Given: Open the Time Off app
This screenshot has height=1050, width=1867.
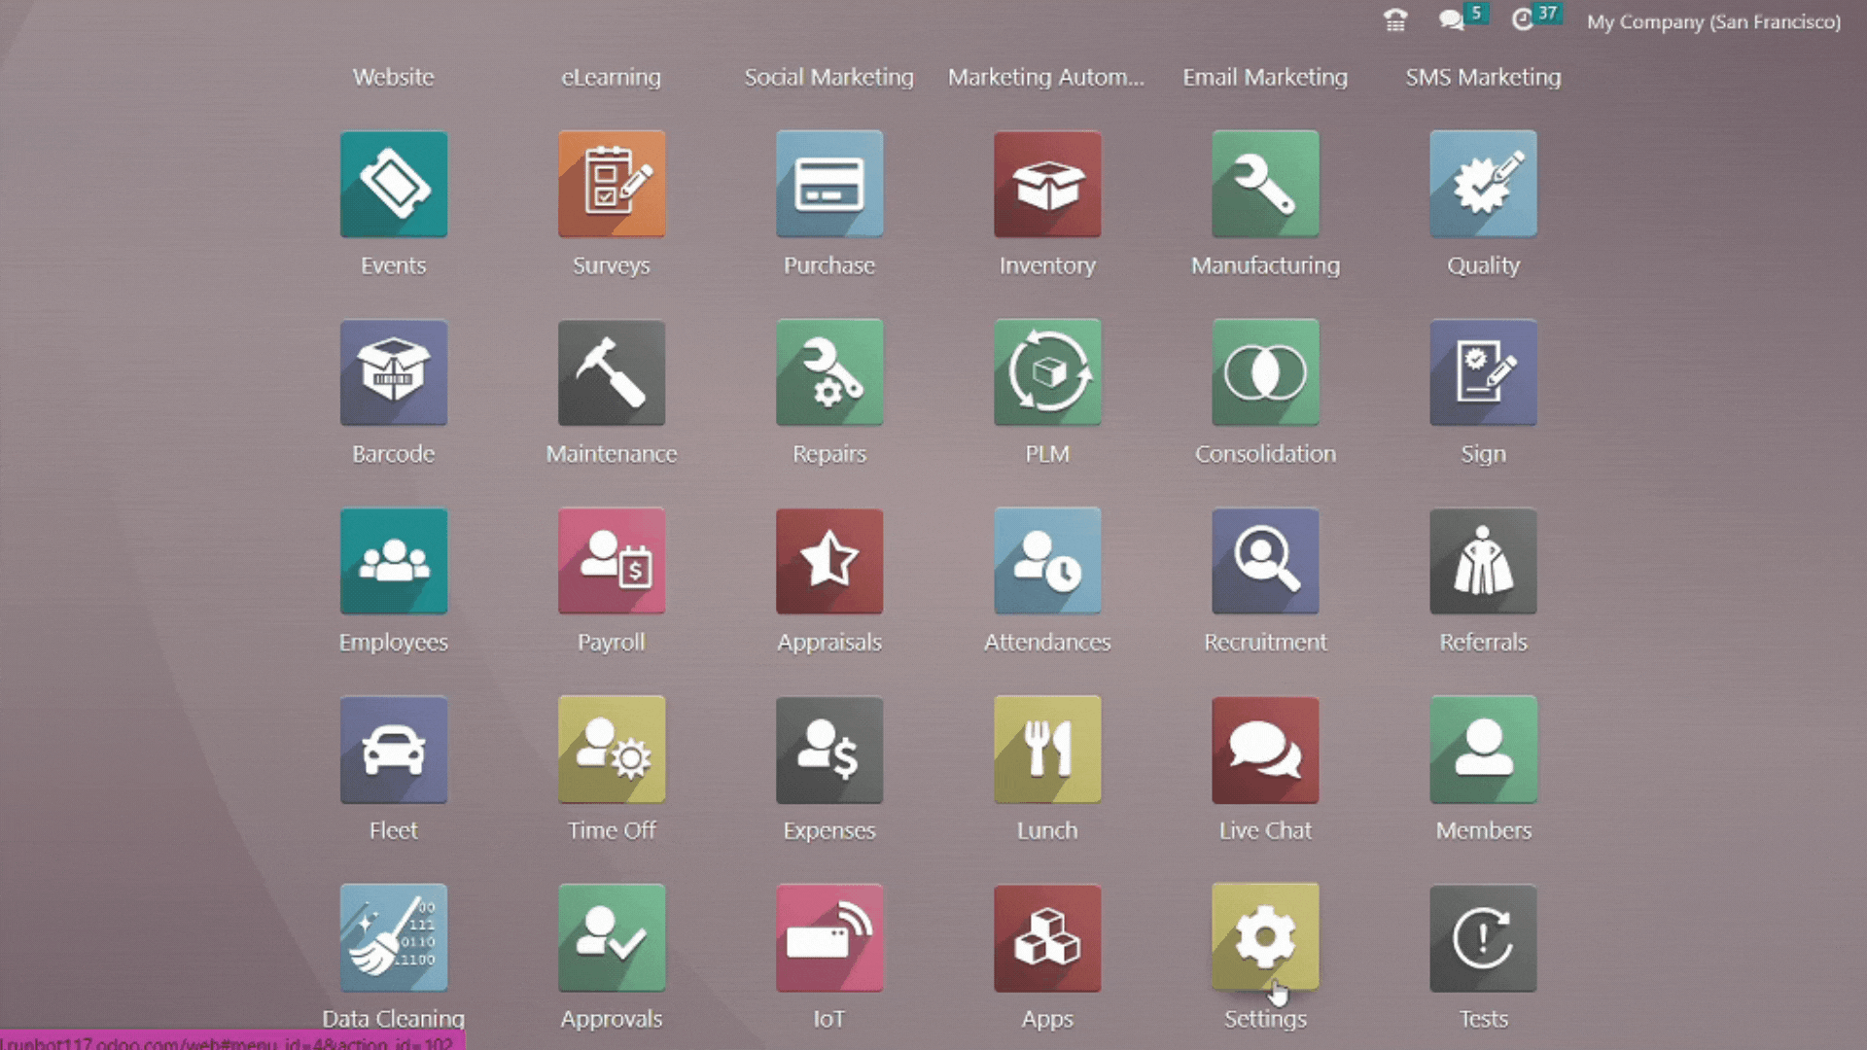Looking at the screenshot, I should click(612, 751).
